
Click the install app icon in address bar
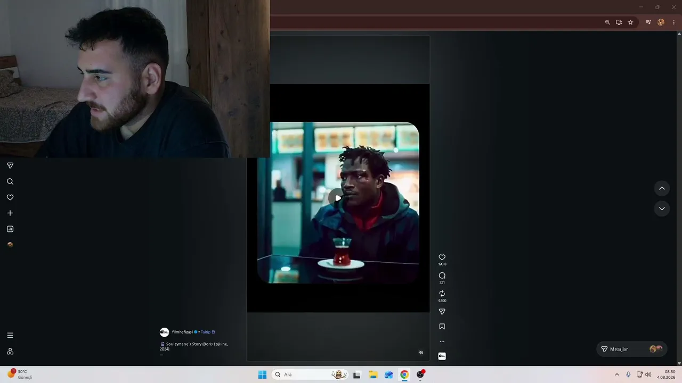click(x=619, y=22)
